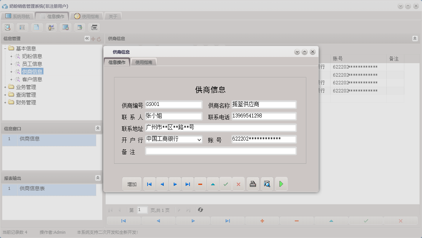Click the report list icon in the toolbar
The height and width of the screenshot is (238, 422).
click(22, 27)
